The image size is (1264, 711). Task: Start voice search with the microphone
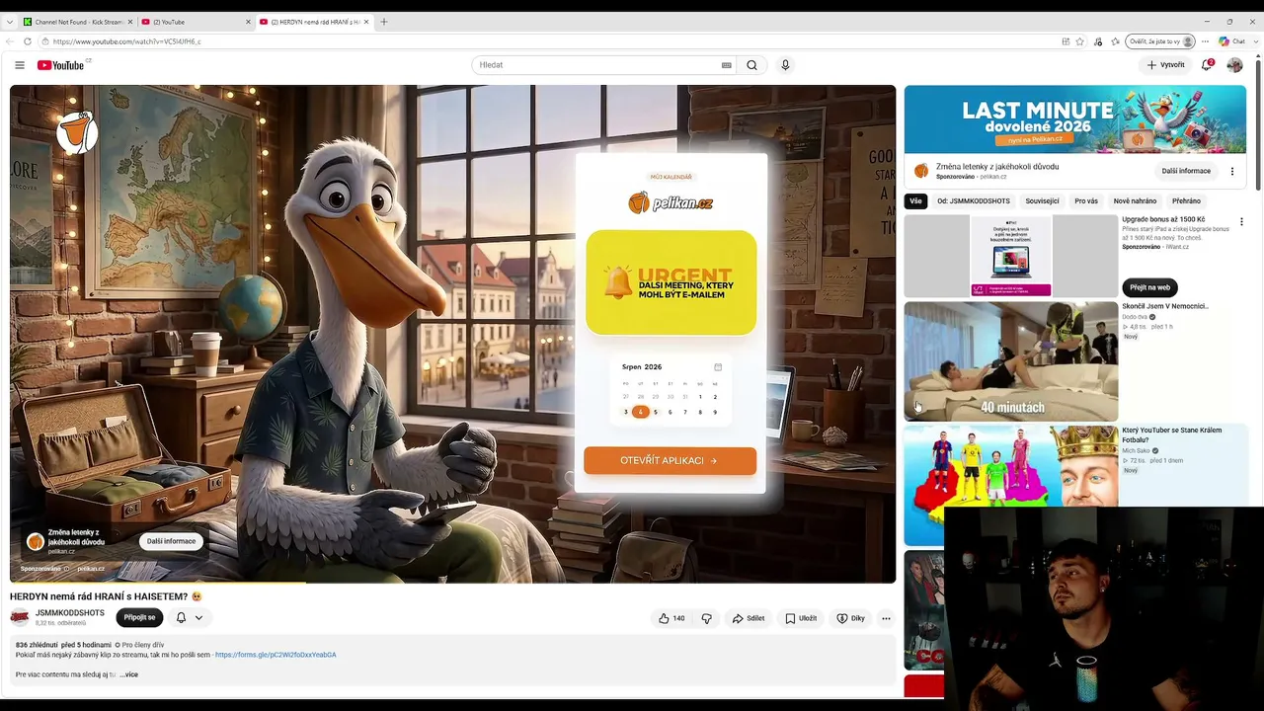point(785,65)
